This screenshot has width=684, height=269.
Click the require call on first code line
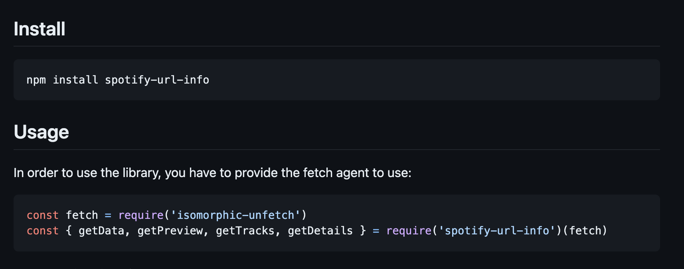point(141,215)
